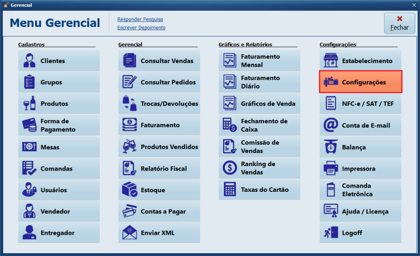This screenshot has height=256, width=420.
Task: Select NFC-e / SAT / TEF
Action: point(360,103)
